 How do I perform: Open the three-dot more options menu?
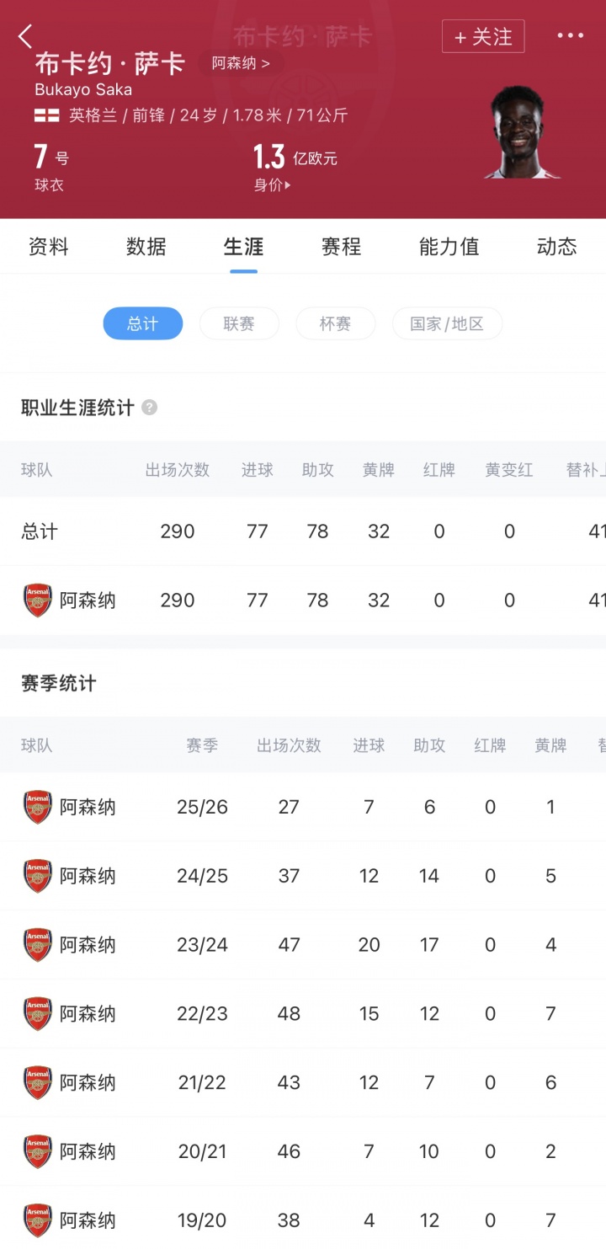click(x=570, y=35)
